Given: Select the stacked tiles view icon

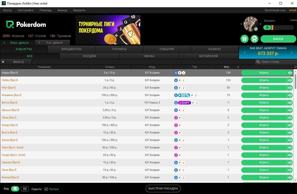Looking at the screenshot, I should click(15, 189).
